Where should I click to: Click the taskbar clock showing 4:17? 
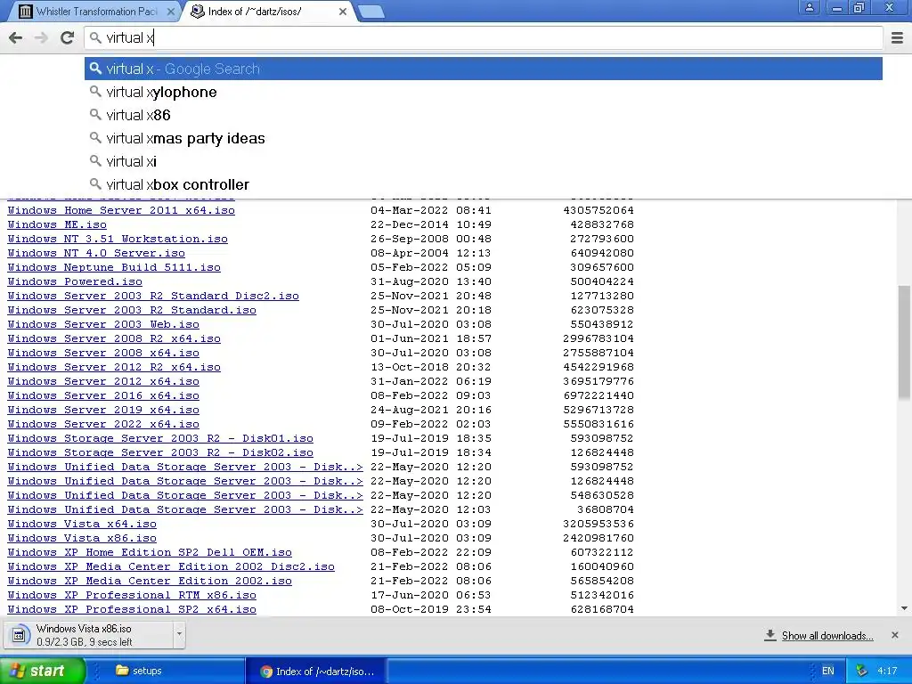887,672
